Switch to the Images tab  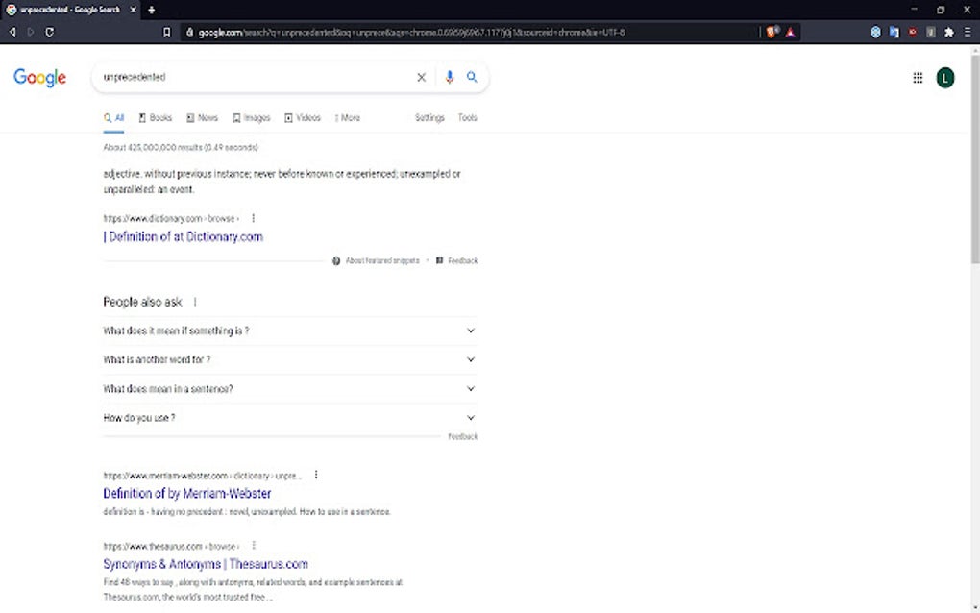click(252, 117)
